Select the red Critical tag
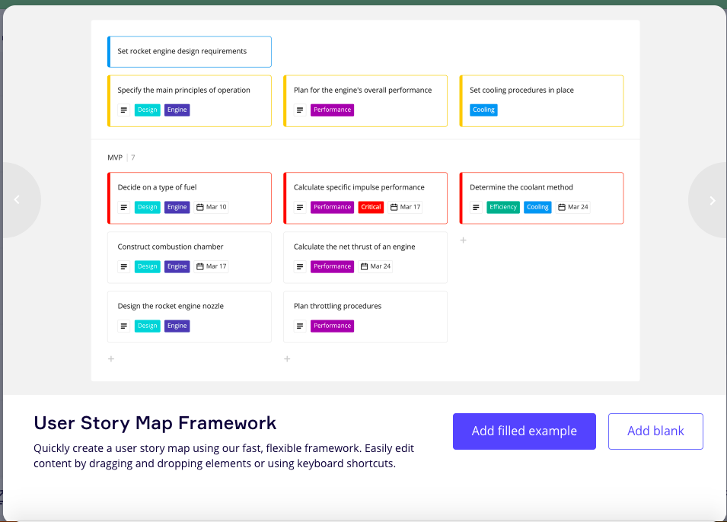This screenshot has width=727, height=522. 371,207
